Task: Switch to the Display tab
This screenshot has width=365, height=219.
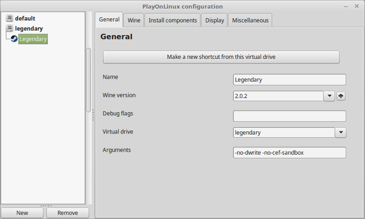Action: tap(214, 20)
